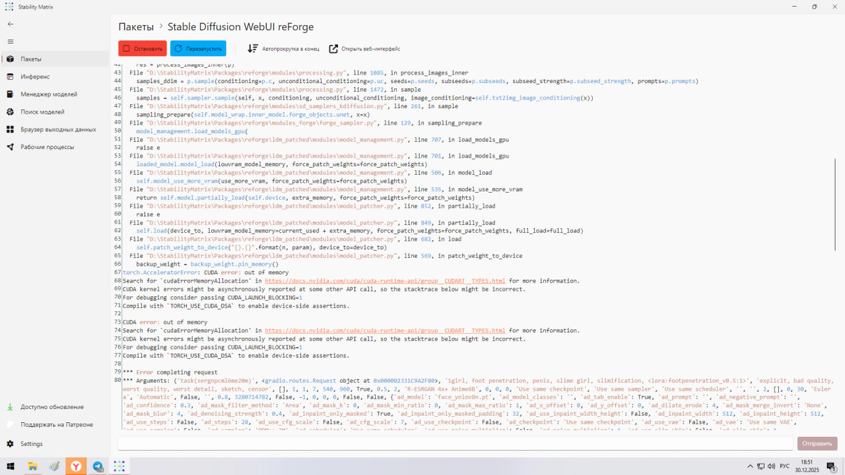The width and height of the screenshot is (845, 475).
Task: Open the volume control in system tray
Action: point(772,466)
